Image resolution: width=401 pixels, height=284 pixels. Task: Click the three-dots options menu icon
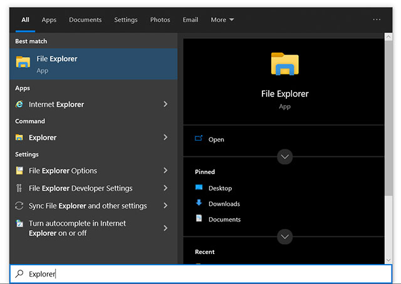[x=377, y=19]
